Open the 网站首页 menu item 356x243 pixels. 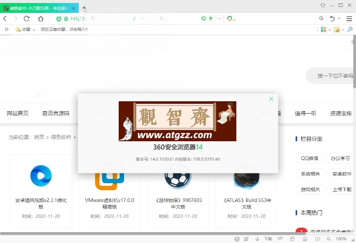(x=18, y=113)
